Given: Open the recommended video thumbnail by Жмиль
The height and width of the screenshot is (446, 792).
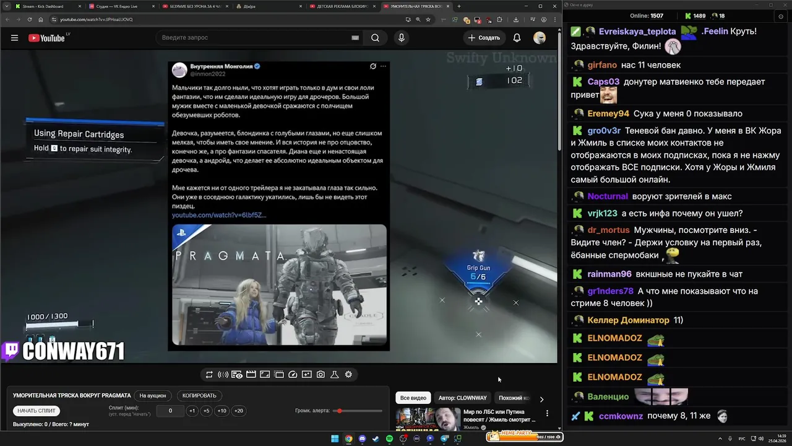Looking at the screenshot, I should coord(428,419).
